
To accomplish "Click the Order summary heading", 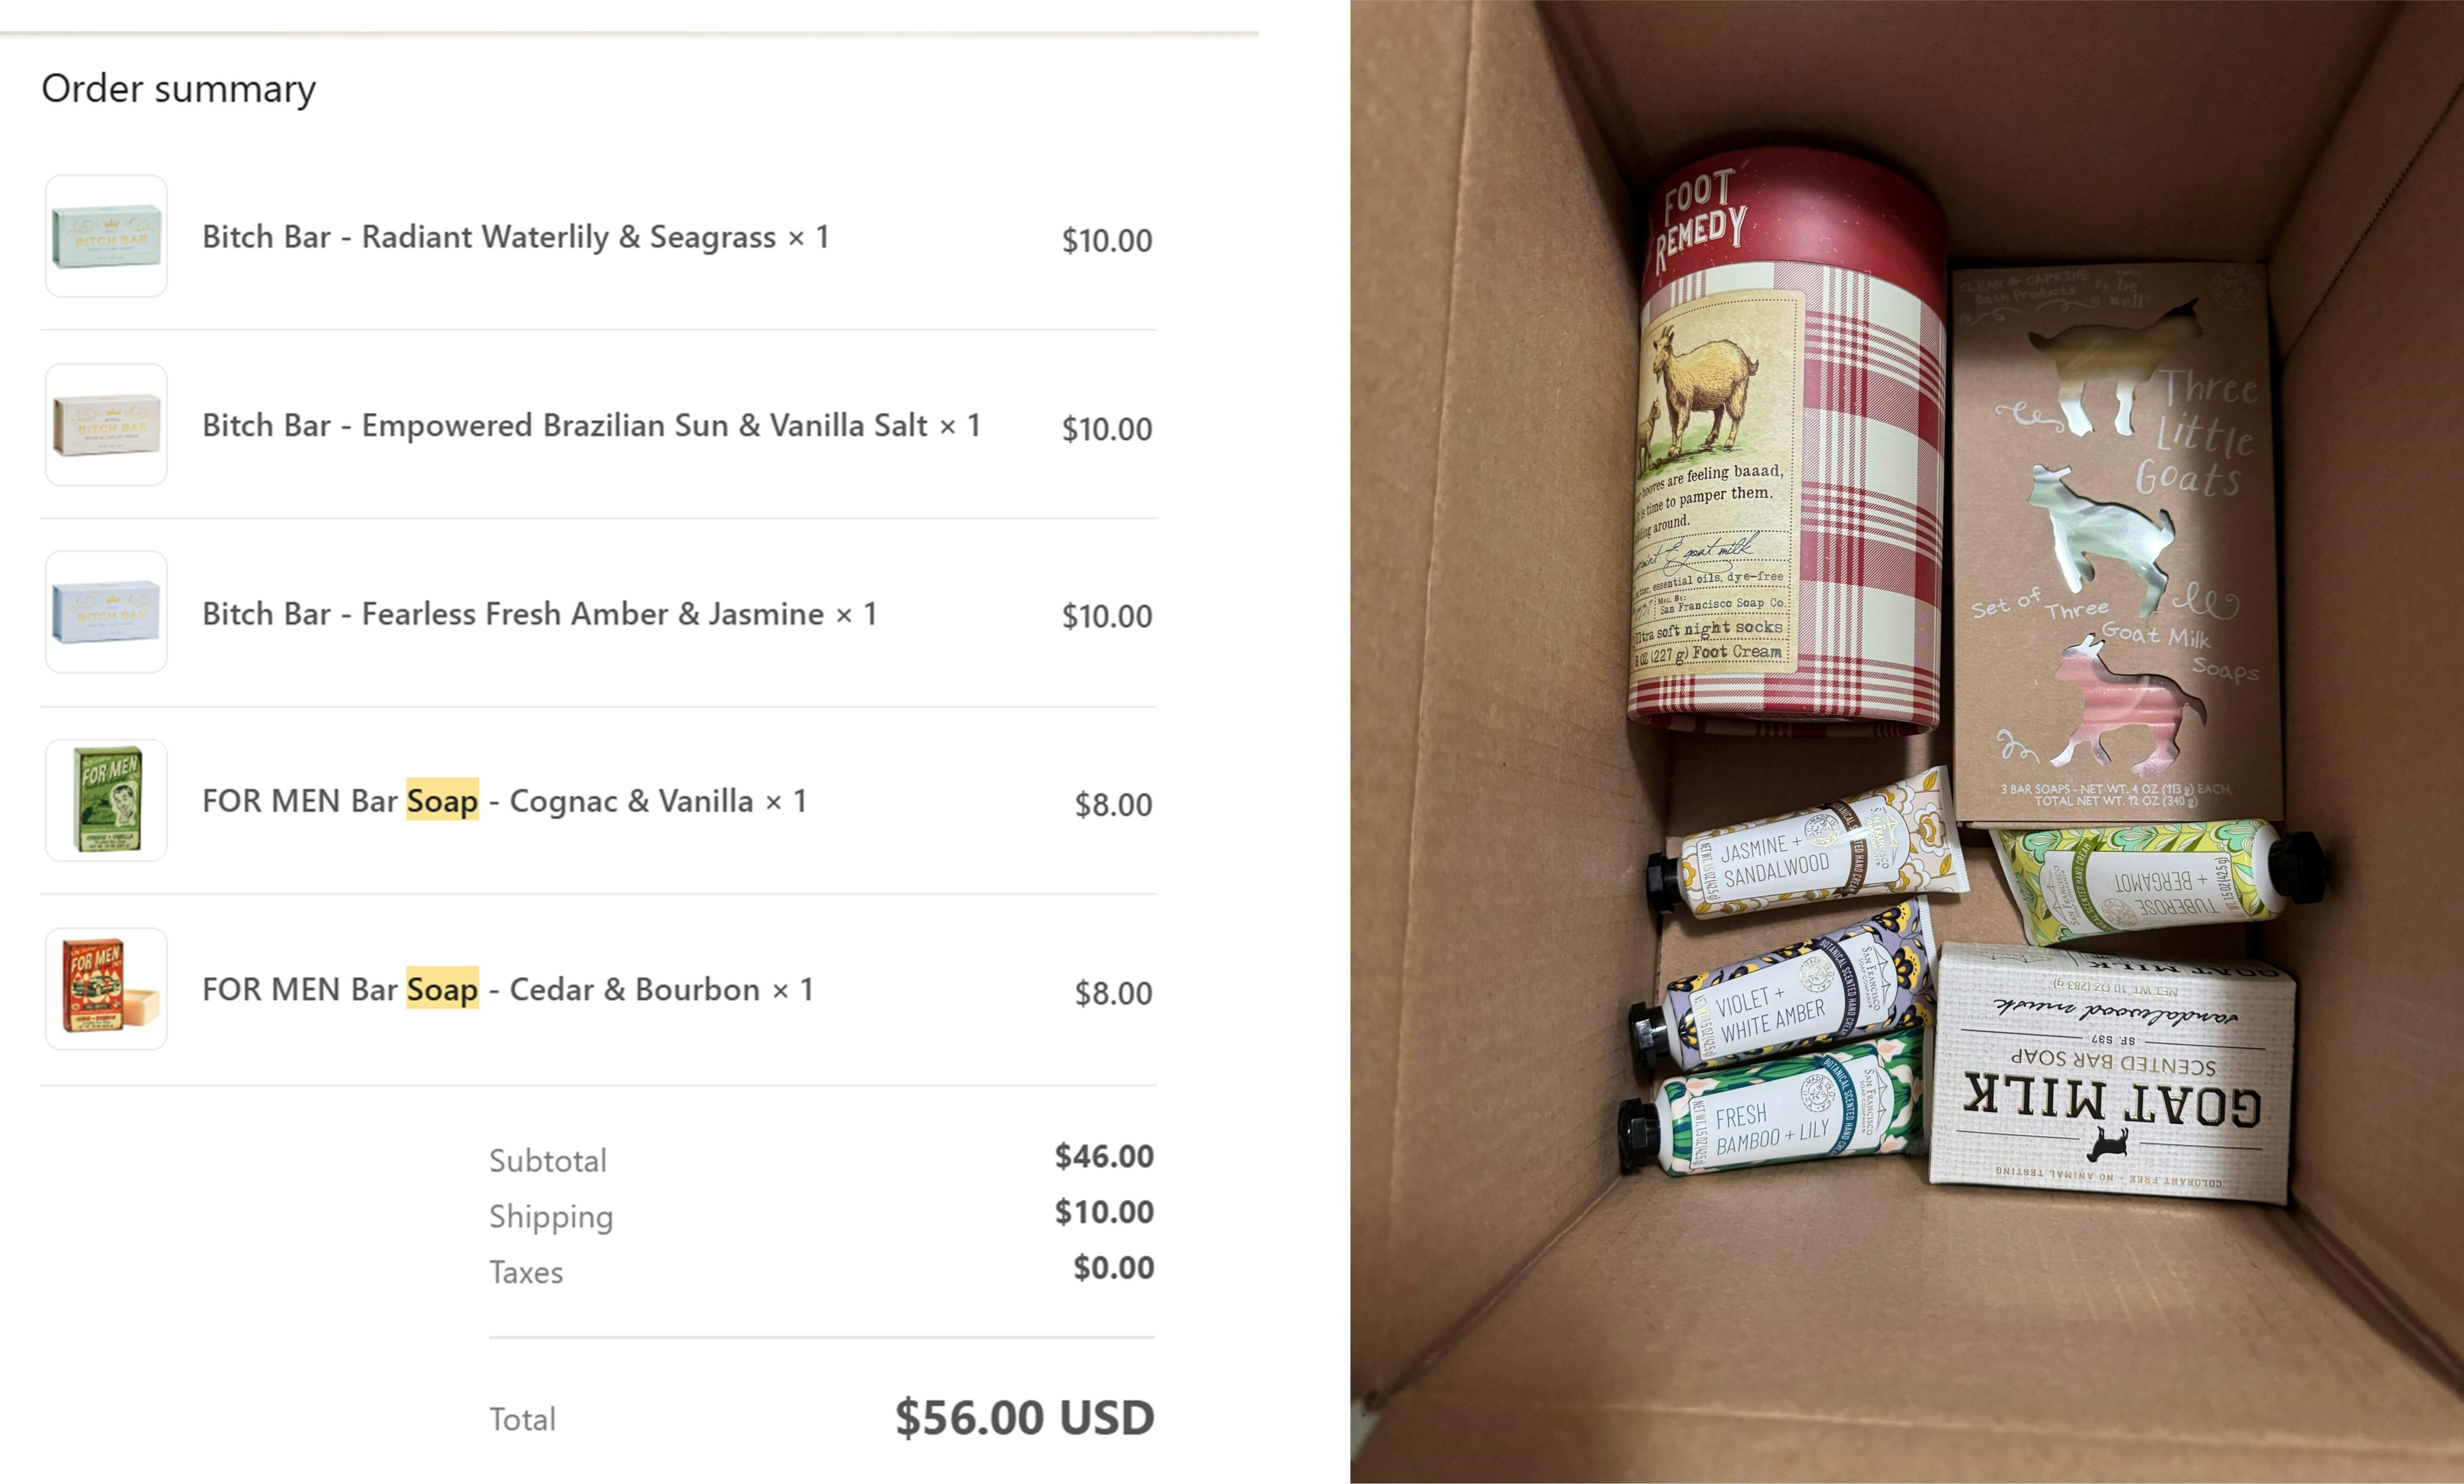I will coord(179,89).
